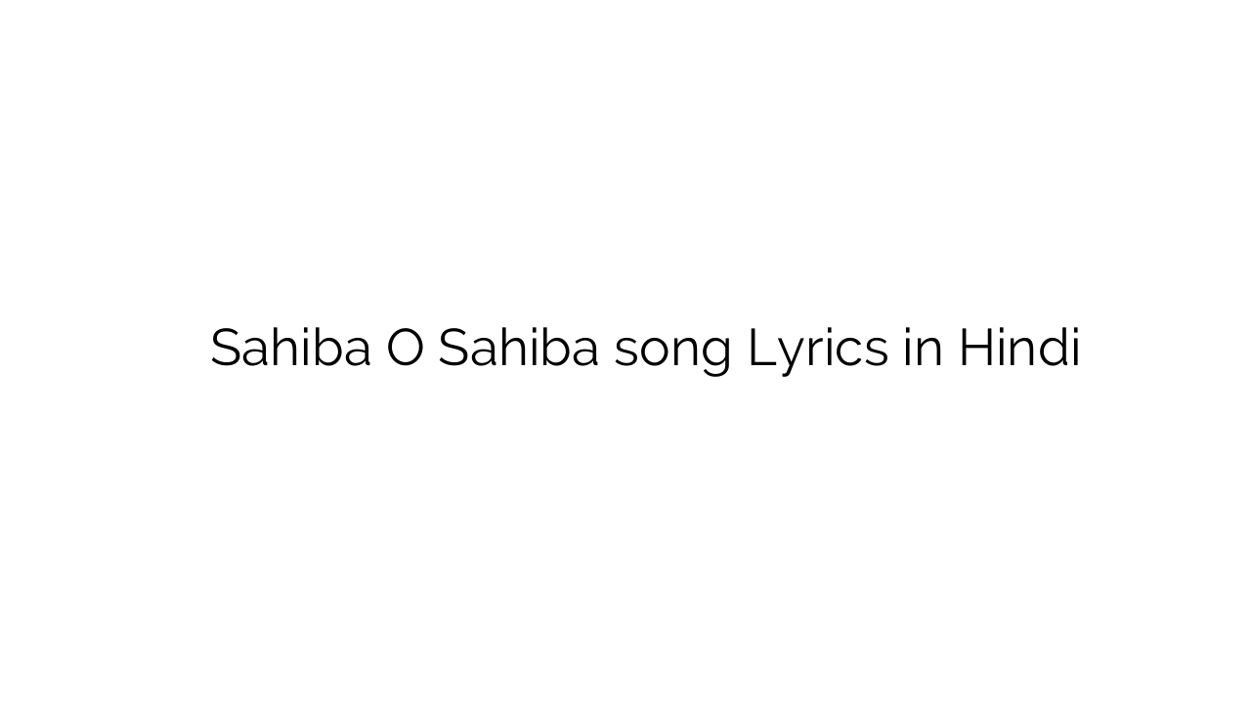Click the letter "d" in Hindi
1251x703 pixels.
click(1053, 349)
